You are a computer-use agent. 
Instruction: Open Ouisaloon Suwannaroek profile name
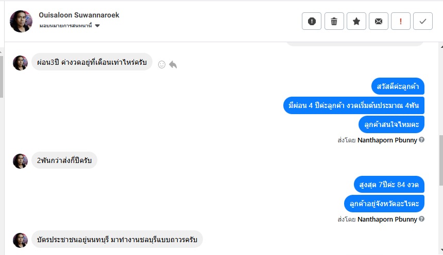click(x=79, y=15)
